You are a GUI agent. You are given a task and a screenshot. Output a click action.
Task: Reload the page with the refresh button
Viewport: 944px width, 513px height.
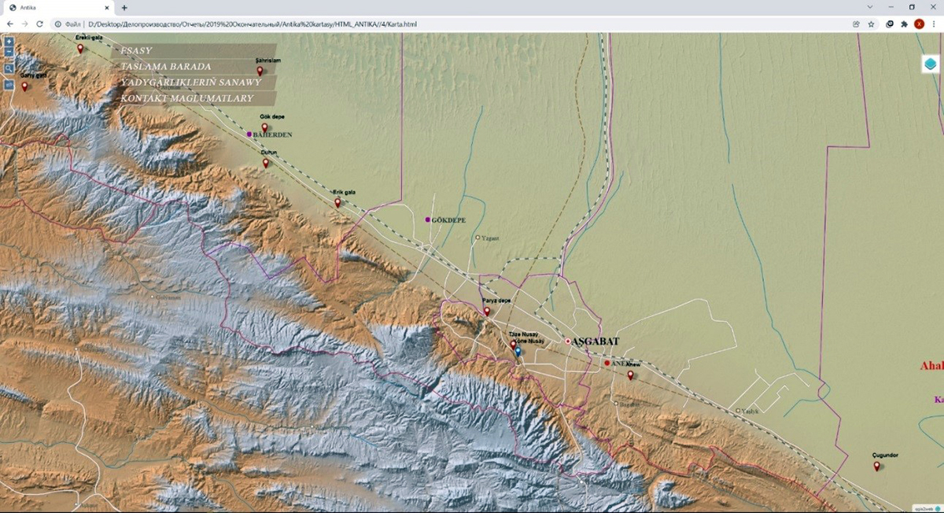click(x=39, y=24)
